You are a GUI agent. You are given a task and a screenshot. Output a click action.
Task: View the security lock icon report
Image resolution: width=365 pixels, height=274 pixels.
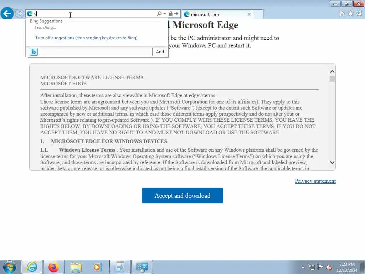[x=171, y=14]
